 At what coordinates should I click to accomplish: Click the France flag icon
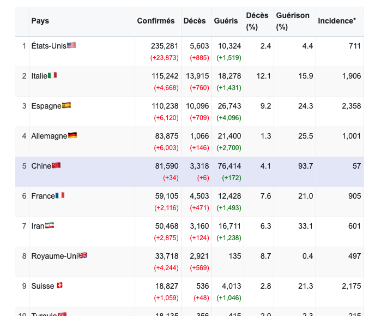[60, 195]
